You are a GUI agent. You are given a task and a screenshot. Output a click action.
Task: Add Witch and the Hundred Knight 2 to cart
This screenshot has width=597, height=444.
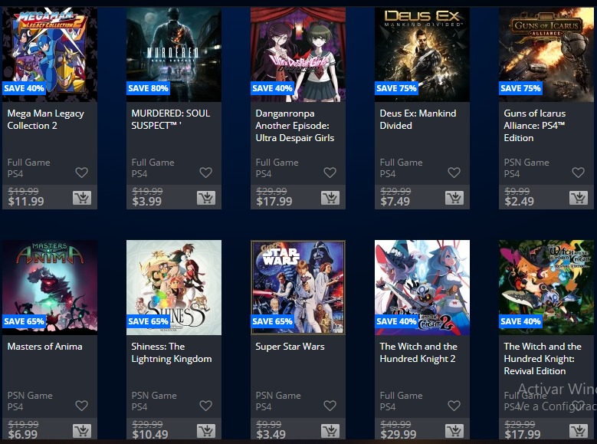click(x=454, y=431)
